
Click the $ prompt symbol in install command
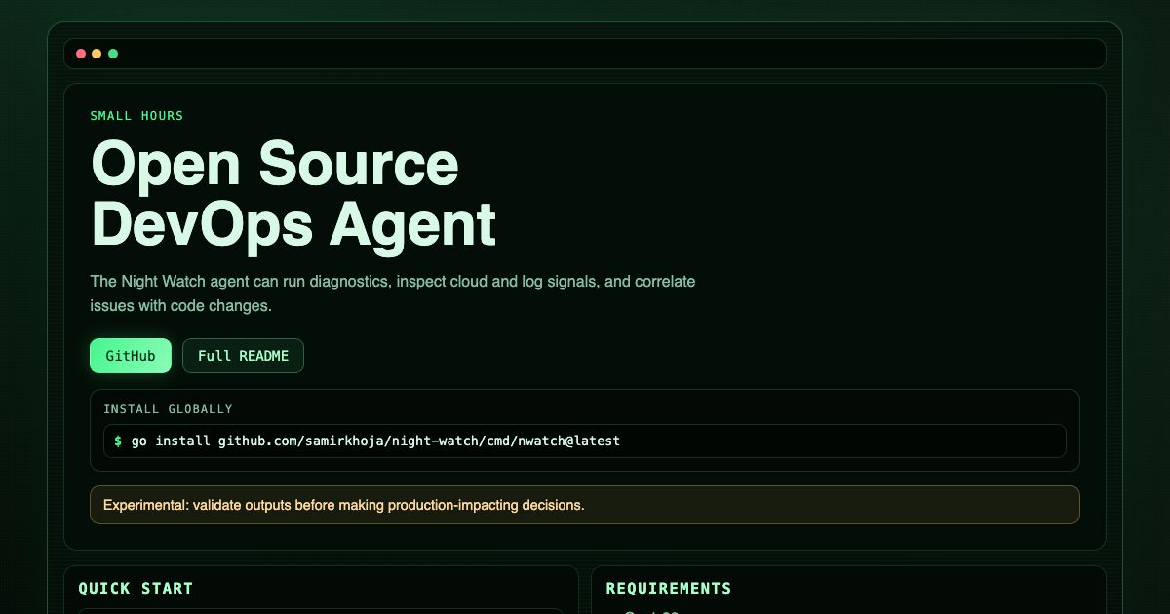[118, 441]
